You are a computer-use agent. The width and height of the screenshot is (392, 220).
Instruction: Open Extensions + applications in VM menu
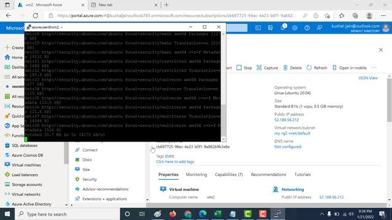coord(105,199)
